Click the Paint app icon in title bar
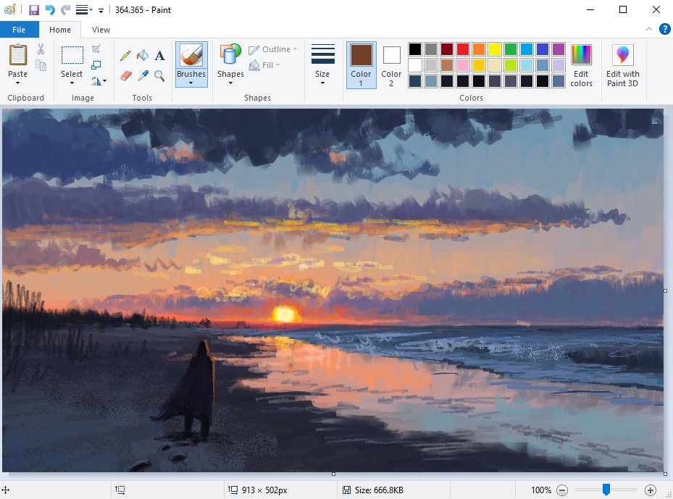Image resolution: width=673 pixels, height=499 pixels. pyautogui.click(x=9, y=9)
